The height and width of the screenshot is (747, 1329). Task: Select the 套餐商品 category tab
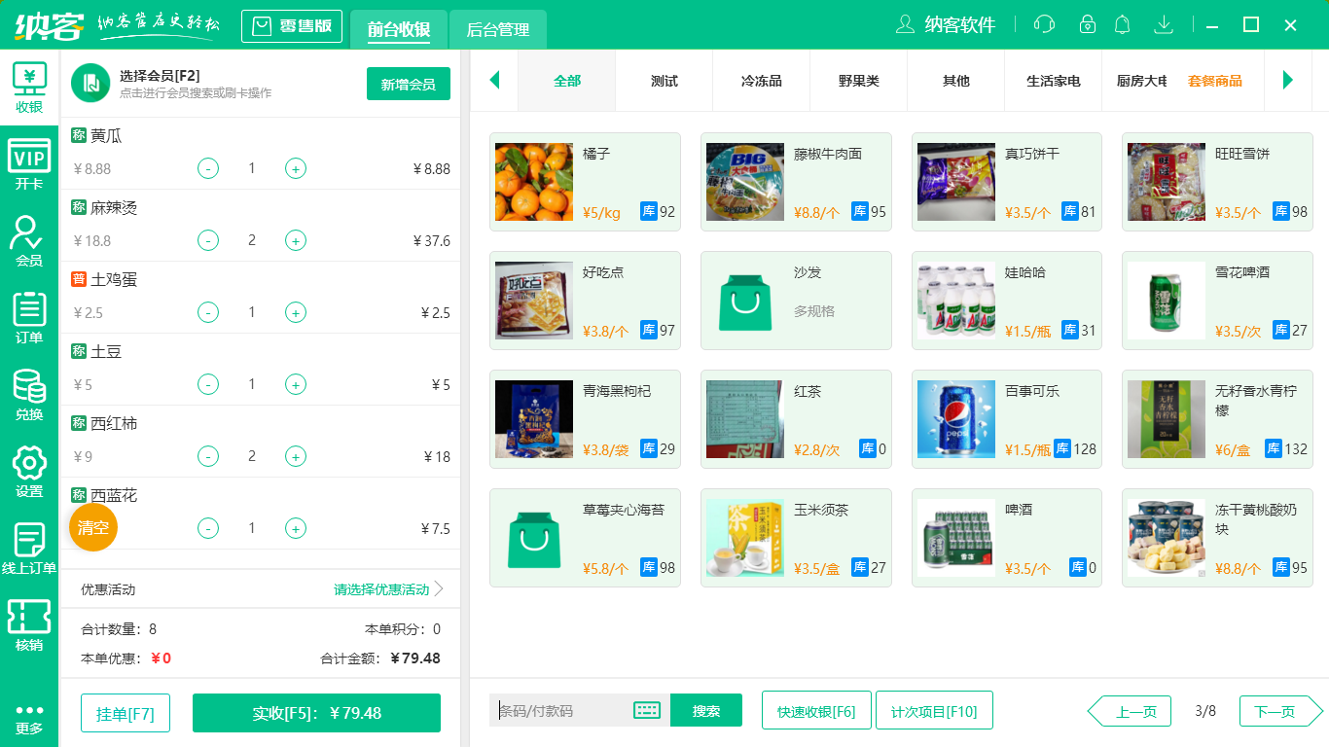tap(1215, 84)
